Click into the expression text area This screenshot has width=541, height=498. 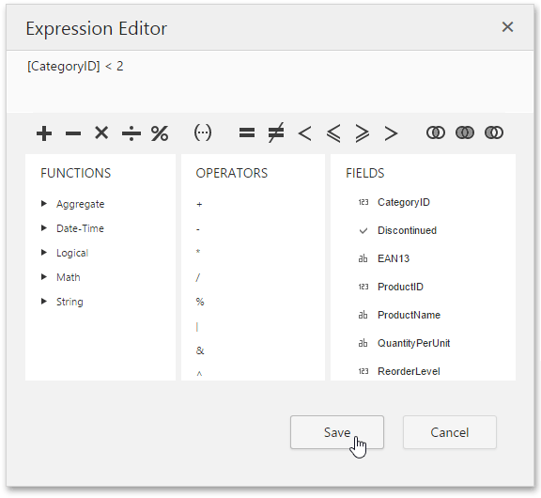click(270, 82)
